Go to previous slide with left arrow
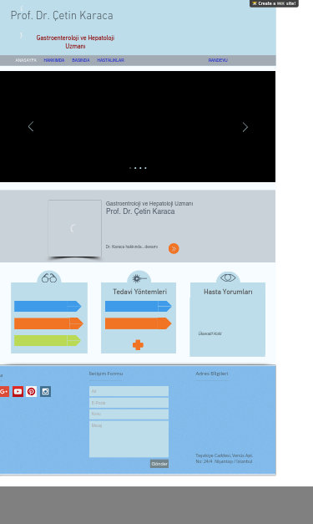313x524 pixels. [x=31, y=127]
